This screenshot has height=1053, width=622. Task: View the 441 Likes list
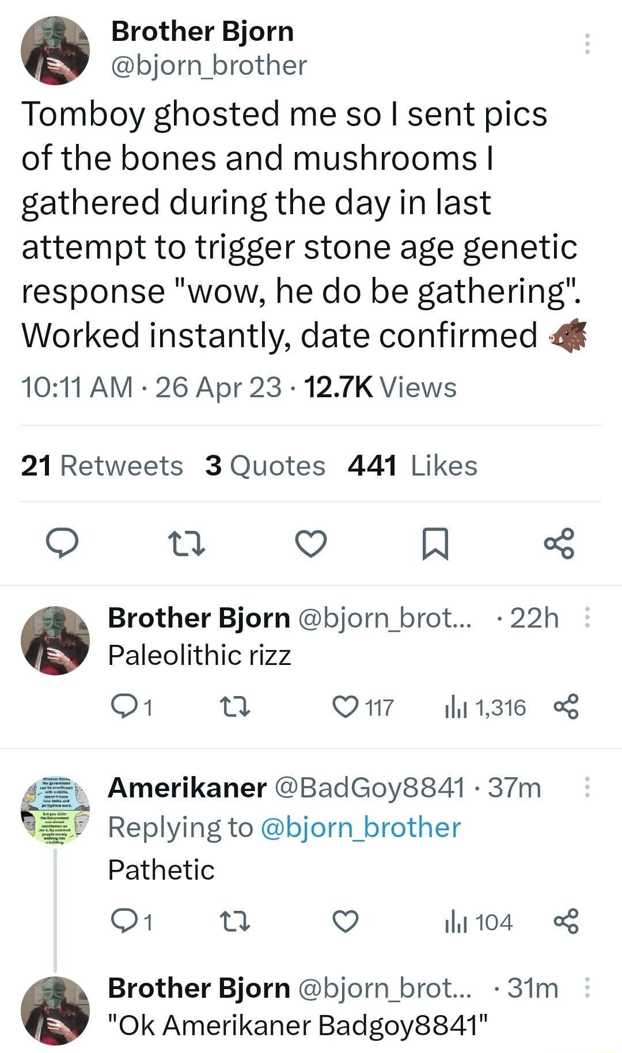[412, 465]
